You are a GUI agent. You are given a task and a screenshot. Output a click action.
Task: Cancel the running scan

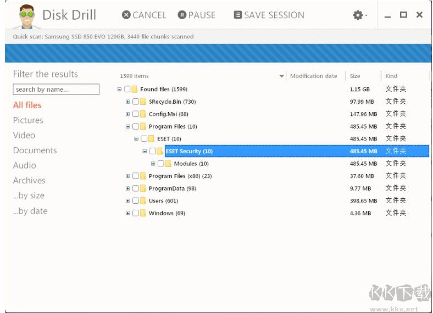click(144, 15)
